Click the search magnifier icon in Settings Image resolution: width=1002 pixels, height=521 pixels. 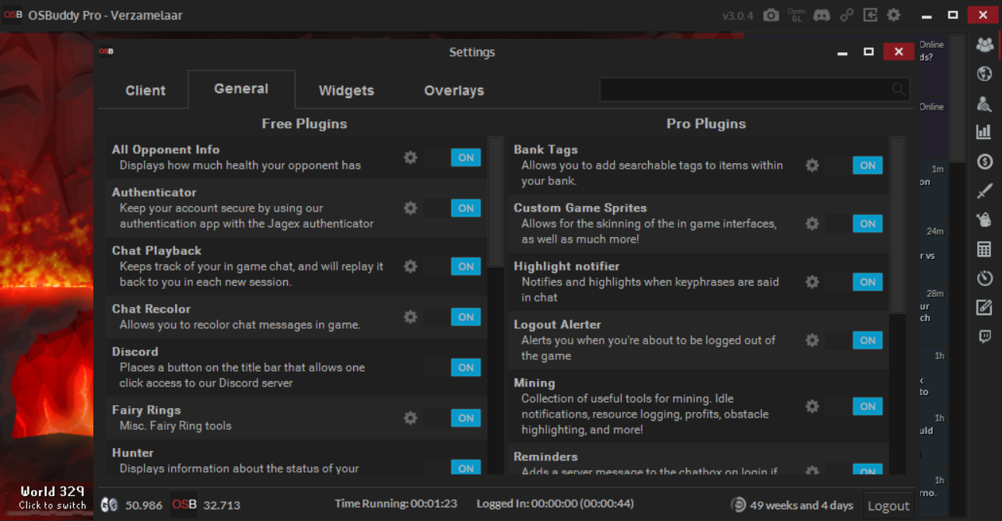pyautogui.click(x=899, y=89)
